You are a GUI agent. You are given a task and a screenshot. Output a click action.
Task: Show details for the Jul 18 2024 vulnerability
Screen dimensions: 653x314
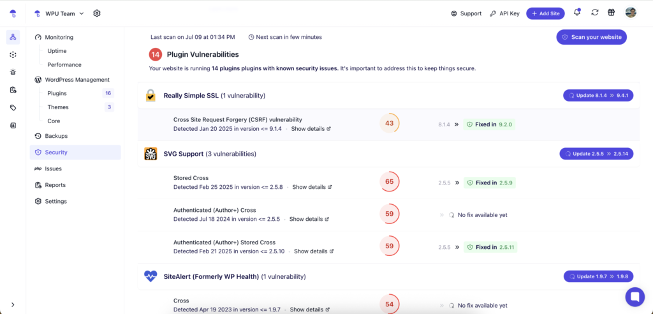click(309, 219)
